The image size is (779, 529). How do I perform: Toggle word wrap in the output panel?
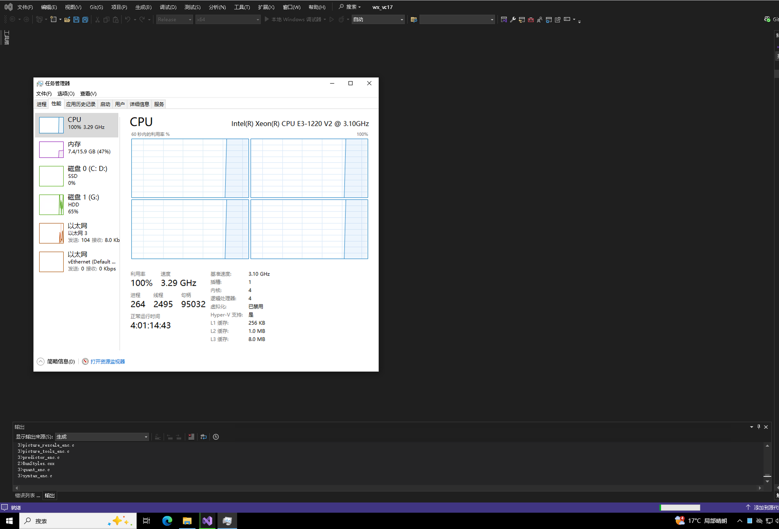pyautogui.click(x=204, y=437)
